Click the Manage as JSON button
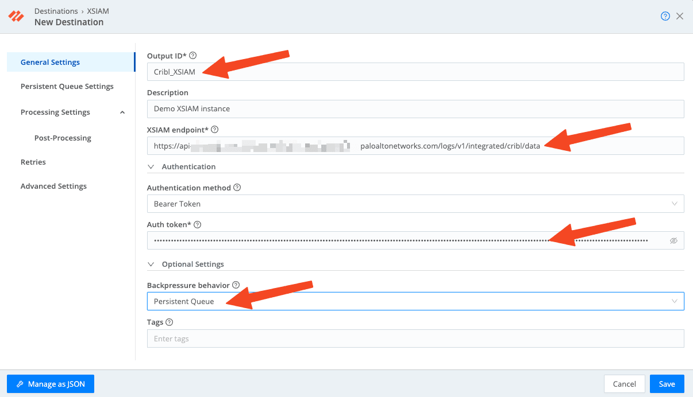Image resolution: width=693 pixels, height=397 pixels. tap(51, 384)
